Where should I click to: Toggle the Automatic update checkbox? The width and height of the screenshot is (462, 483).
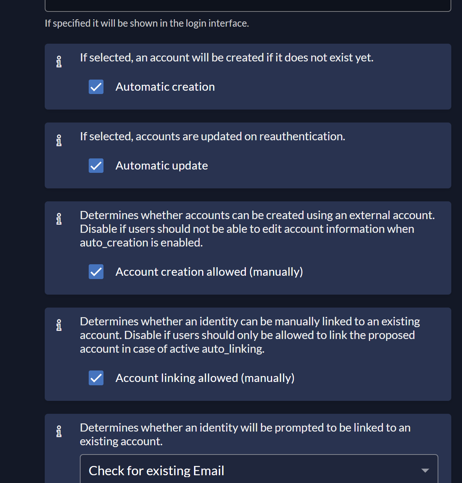(x=96, y=166)
